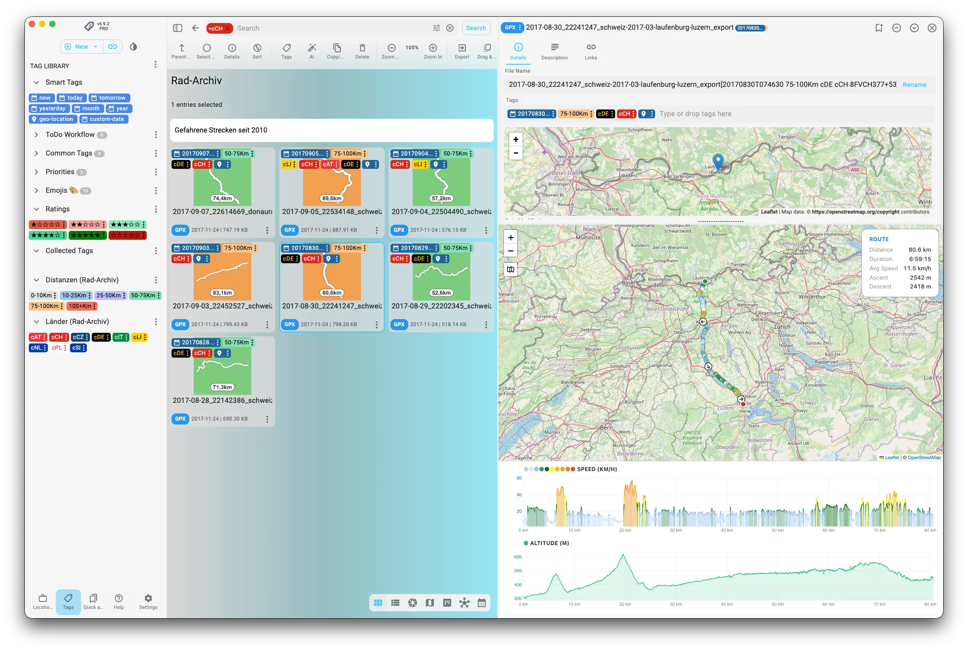Select the five-star green rating tag
Screen dimensions: 968x651
86,235
